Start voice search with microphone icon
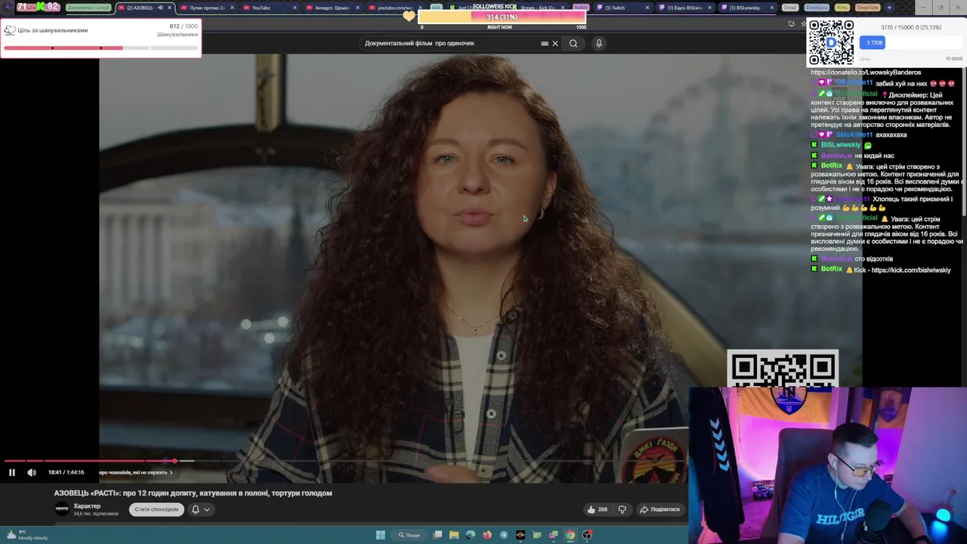Image resolution: width=967 pixels, height=544 pixels. click(599, 43)
